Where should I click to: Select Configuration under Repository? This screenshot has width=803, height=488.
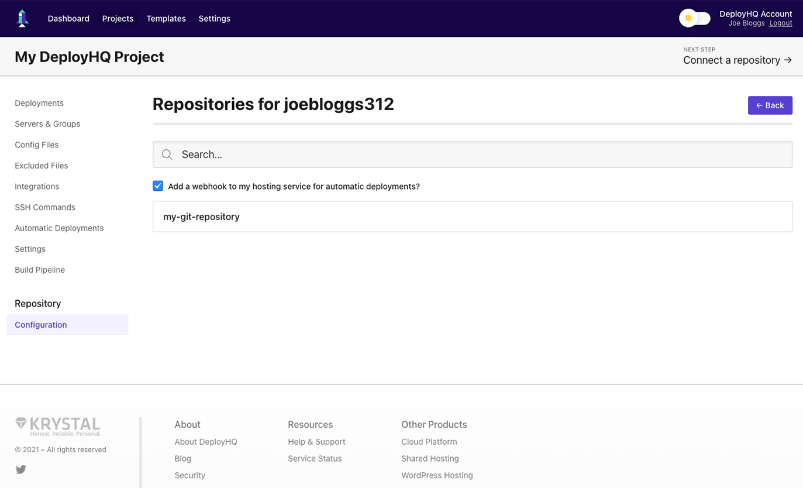(41, 325)
